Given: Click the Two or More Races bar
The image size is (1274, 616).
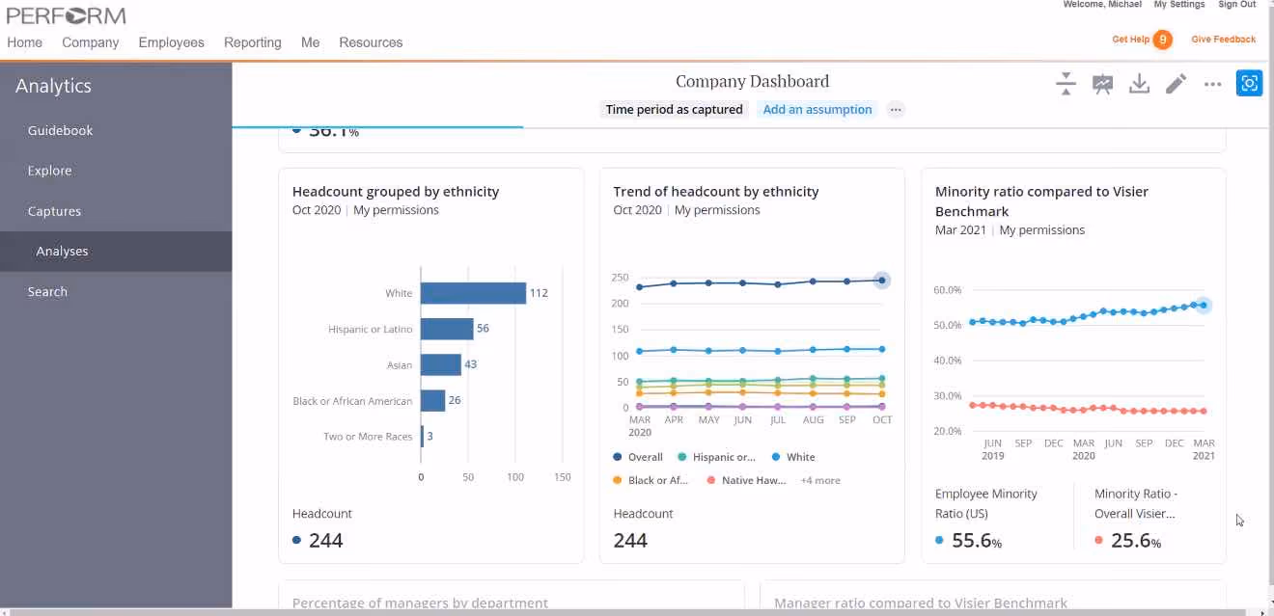Looking at the screenshot, I should [x=422, y=436].
